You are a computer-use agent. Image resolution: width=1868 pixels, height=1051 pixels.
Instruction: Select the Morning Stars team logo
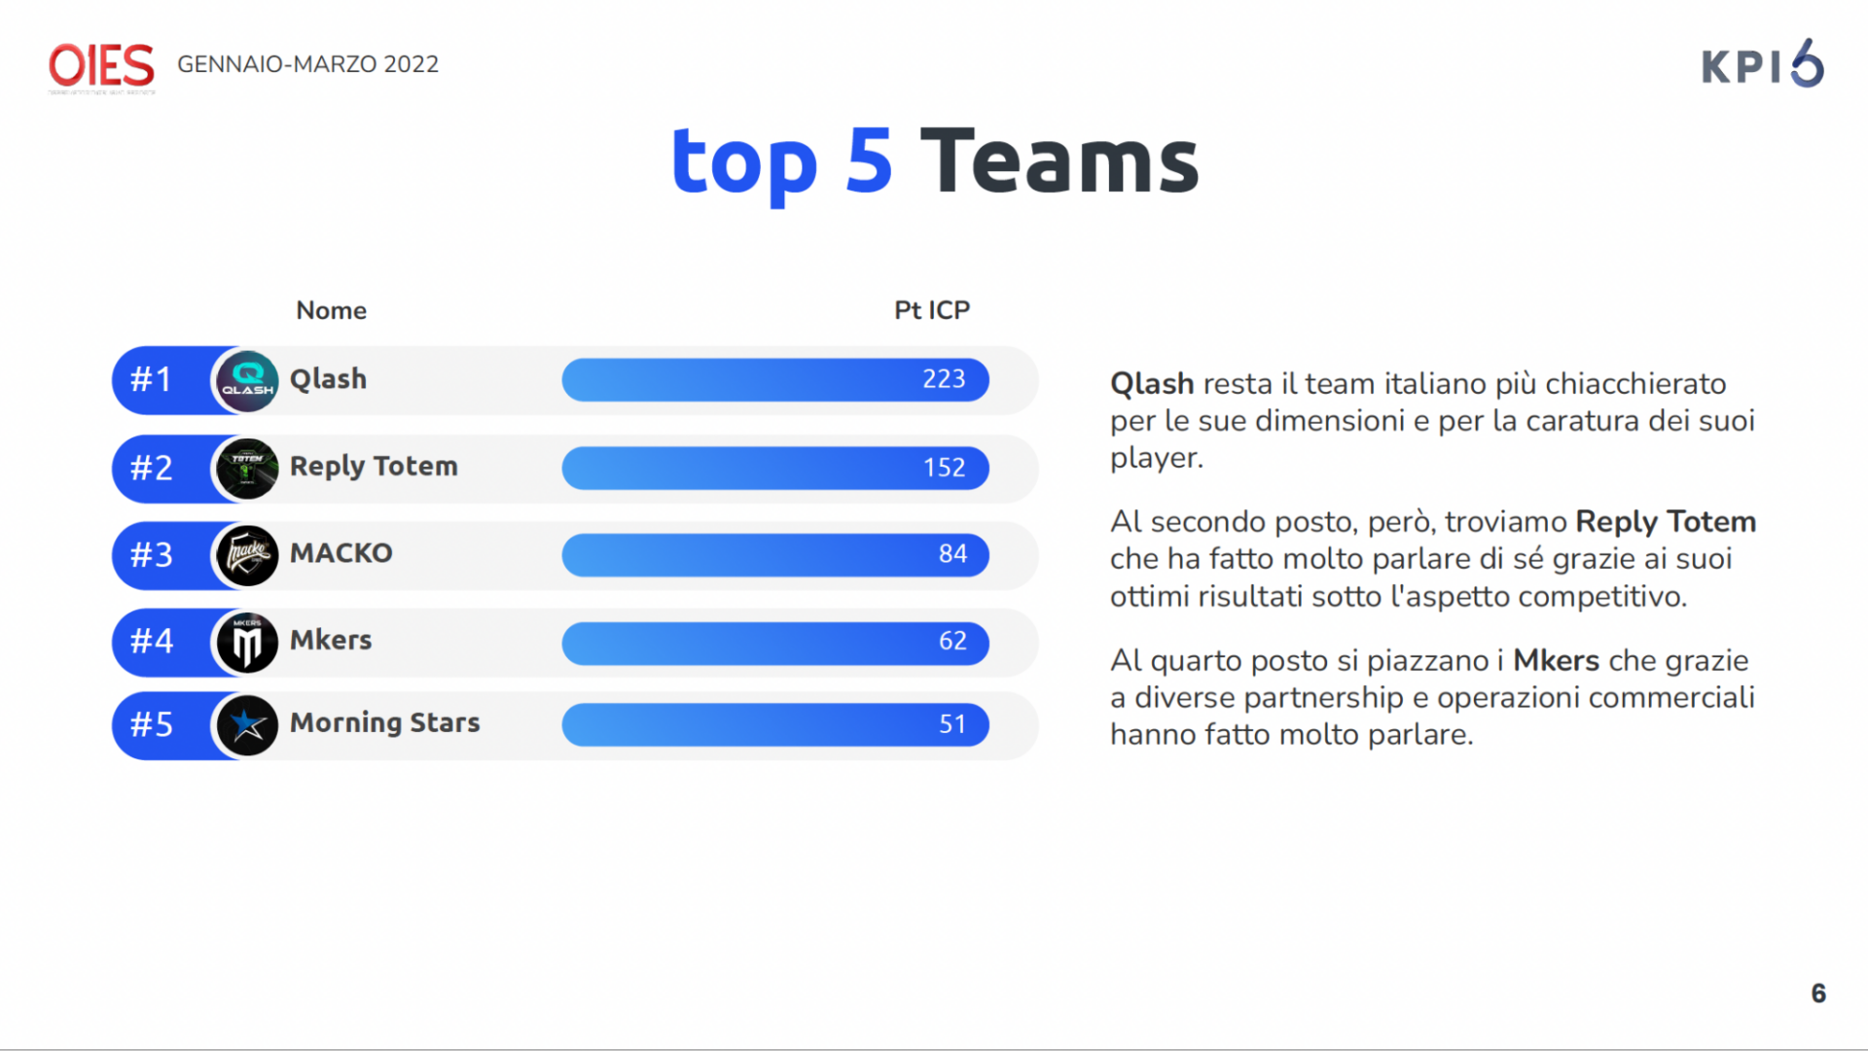click(x=247, y=725)
